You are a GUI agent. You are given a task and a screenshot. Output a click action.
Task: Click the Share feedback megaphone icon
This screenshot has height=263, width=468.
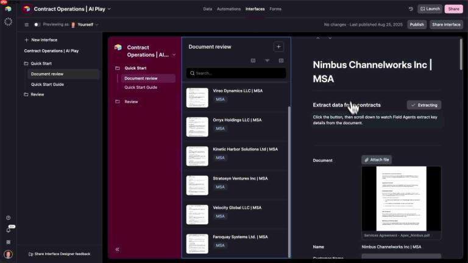coord(30,254)
